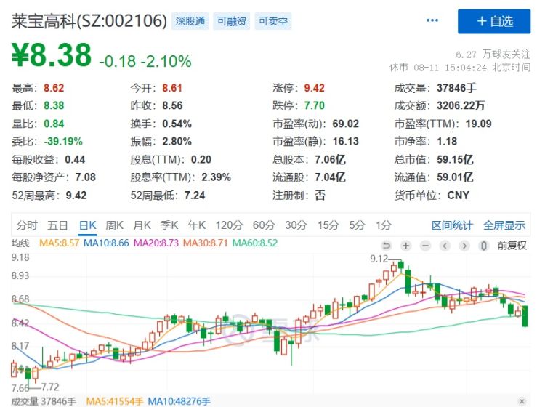Click the 总市值 value 59.15亿

point(455,160)
